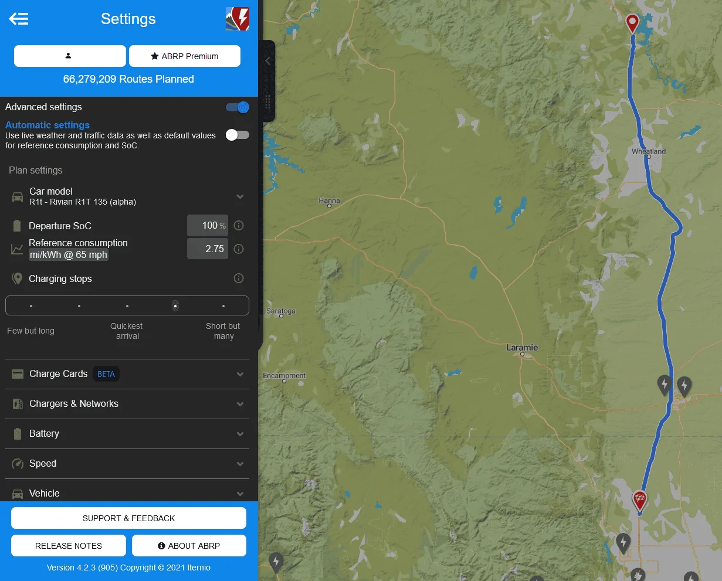Show Charging stops info icon
This screenshot has width=722, height=581.
coord(239,278)
